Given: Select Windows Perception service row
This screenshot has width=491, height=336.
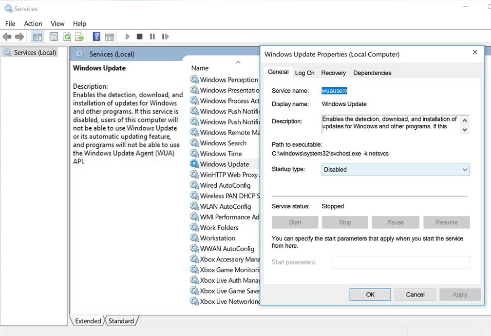Looking at the screenshot, I should pyautogui.click(x=225, y=79).
